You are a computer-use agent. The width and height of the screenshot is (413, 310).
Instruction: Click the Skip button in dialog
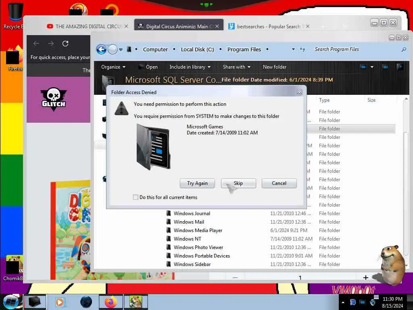(x=238, y=183)
